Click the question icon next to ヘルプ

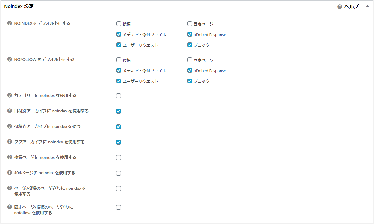[x=340, y=7]
